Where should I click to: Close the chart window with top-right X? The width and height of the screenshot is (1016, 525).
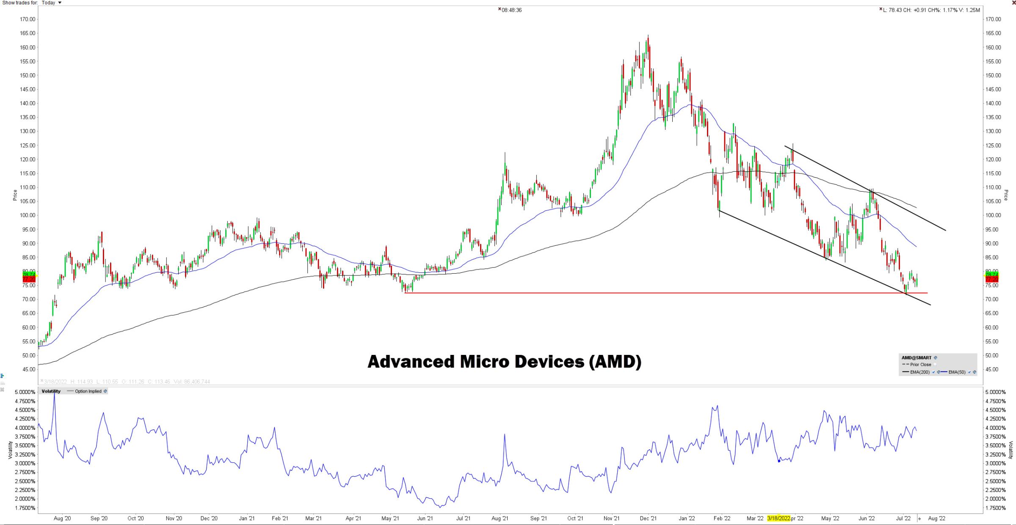click(1013, 3)
